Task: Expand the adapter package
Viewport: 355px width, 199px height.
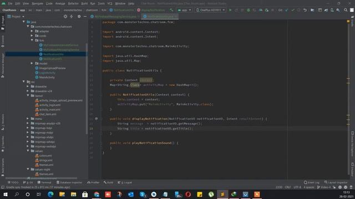Action: (x=32, y=31)
